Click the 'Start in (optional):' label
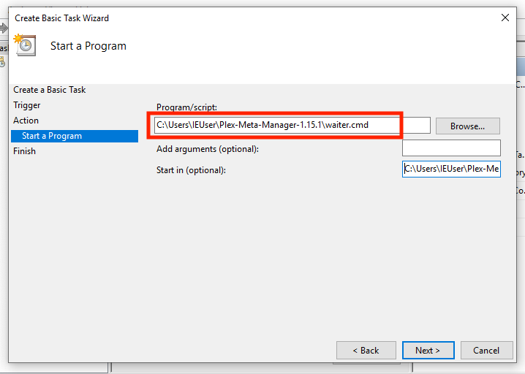Image resolution: width=525 pixels, height=374 pixels. tap(191, 170)
